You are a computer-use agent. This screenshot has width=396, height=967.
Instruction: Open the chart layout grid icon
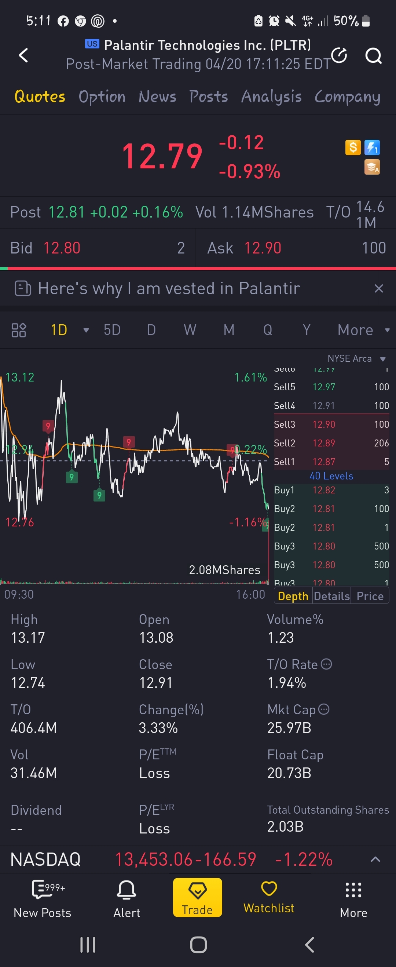coord(19,330)
